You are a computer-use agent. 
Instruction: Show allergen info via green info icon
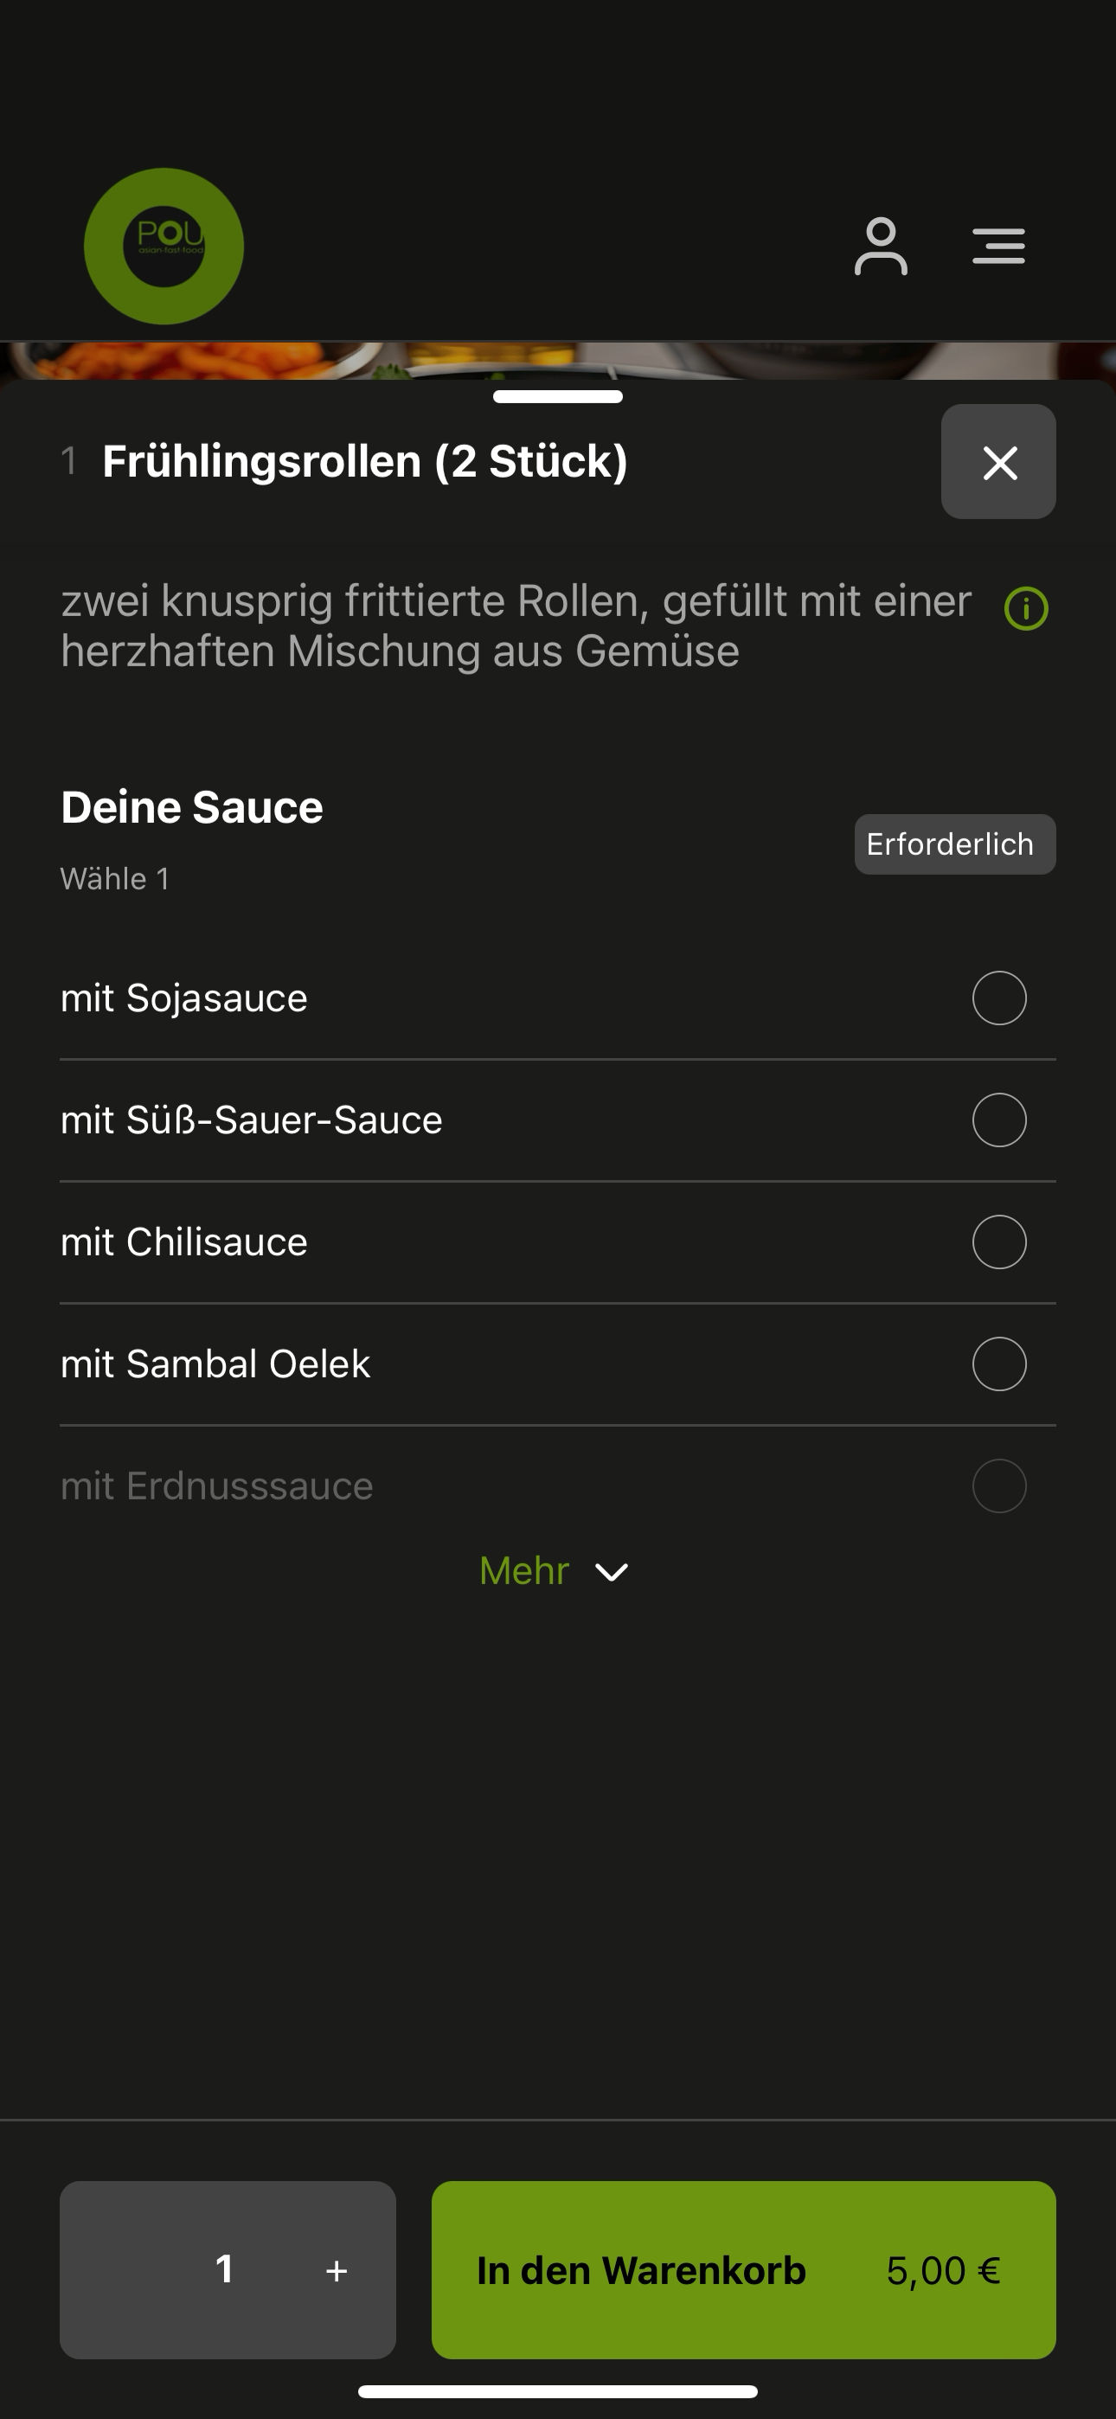(x=1026, y=608)
